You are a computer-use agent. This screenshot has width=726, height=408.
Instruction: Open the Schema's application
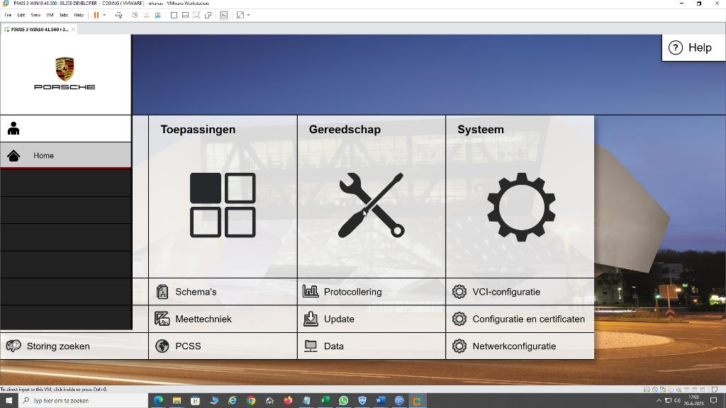(196, 291)
